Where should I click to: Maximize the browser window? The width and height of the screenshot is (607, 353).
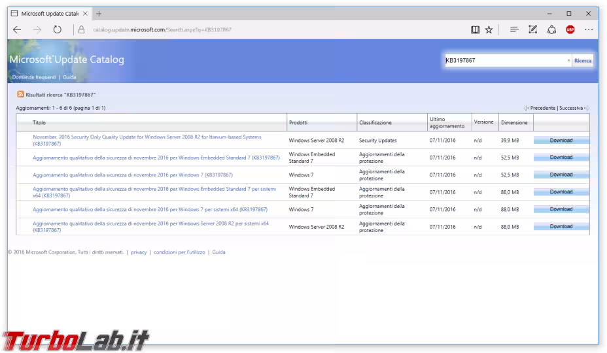click(x=568, y=14)
